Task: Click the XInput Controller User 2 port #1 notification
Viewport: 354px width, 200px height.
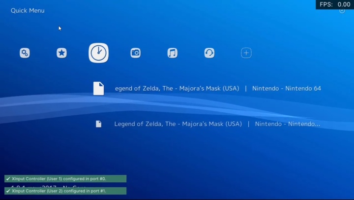Action: 65,191
